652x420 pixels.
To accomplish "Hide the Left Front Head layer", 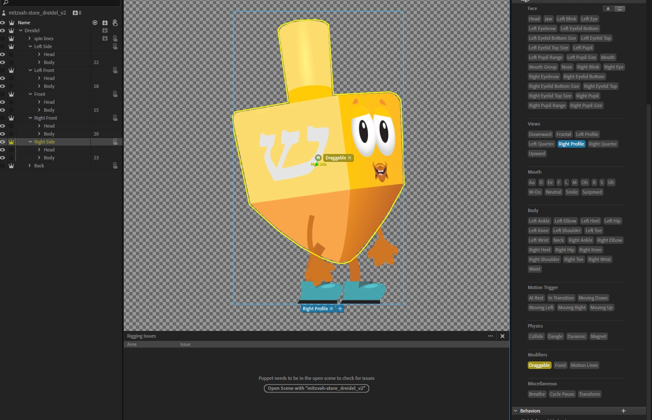I will 3,78.
